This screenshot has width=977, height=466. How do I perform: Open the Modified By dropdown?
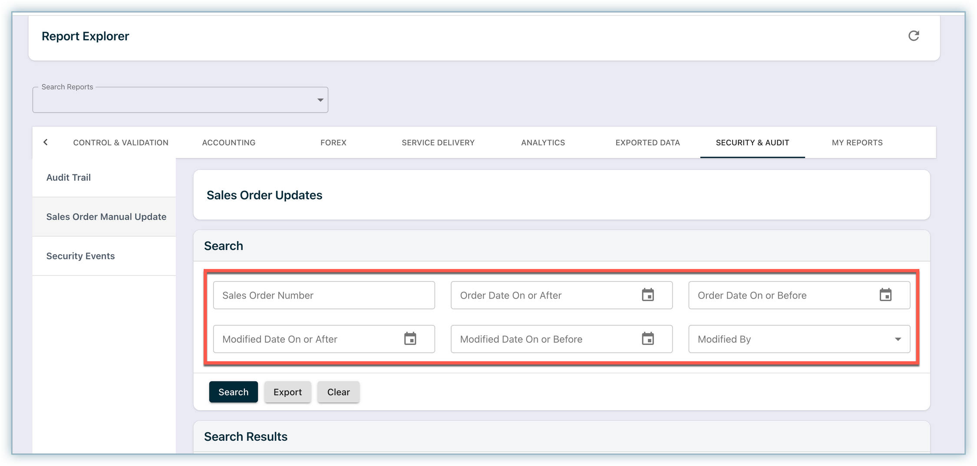click(x=898, y=339)
